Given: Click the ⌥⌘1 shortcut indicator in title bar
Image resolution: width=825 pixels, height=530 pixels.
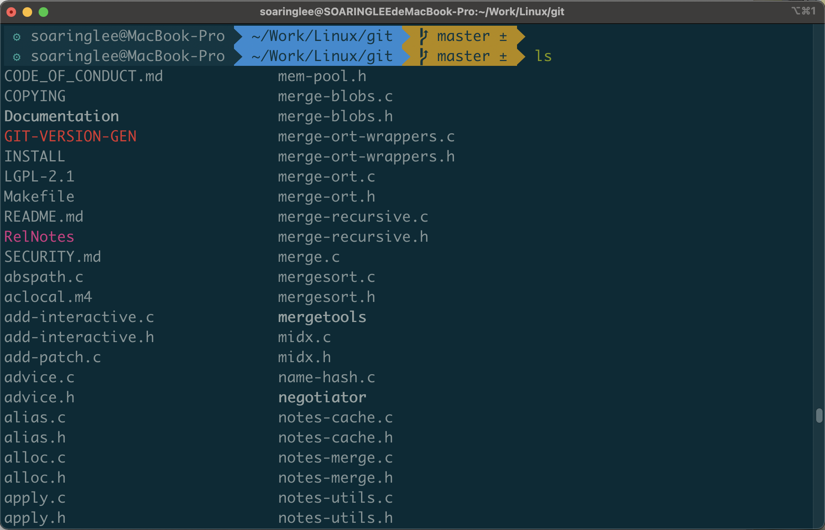Looking at the screenshot, I should point(804,11).
